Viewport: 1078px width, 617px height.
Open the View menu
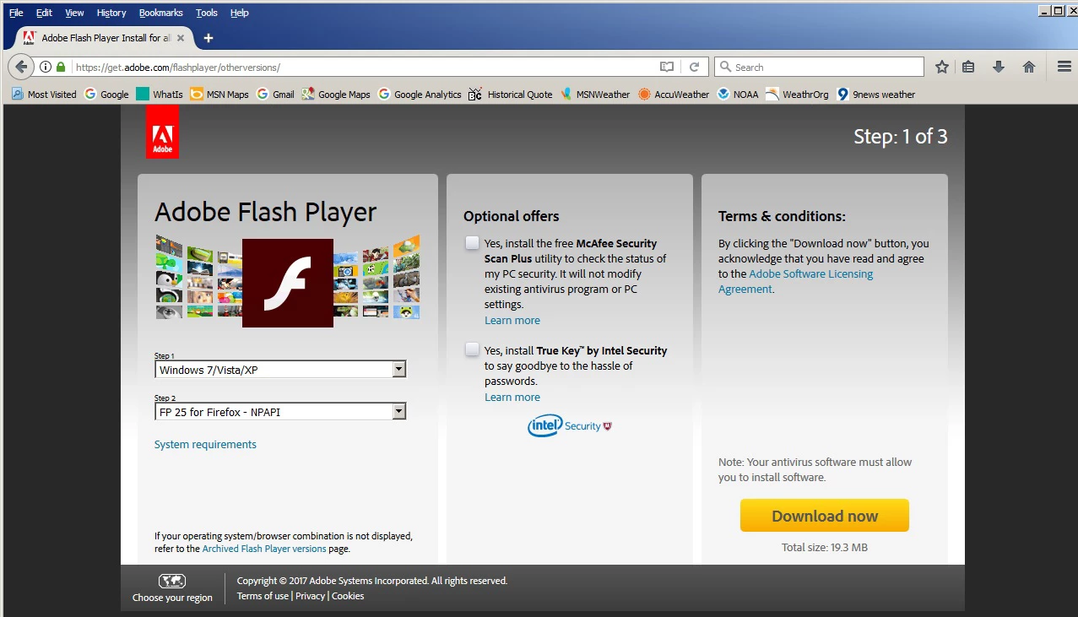74,13
